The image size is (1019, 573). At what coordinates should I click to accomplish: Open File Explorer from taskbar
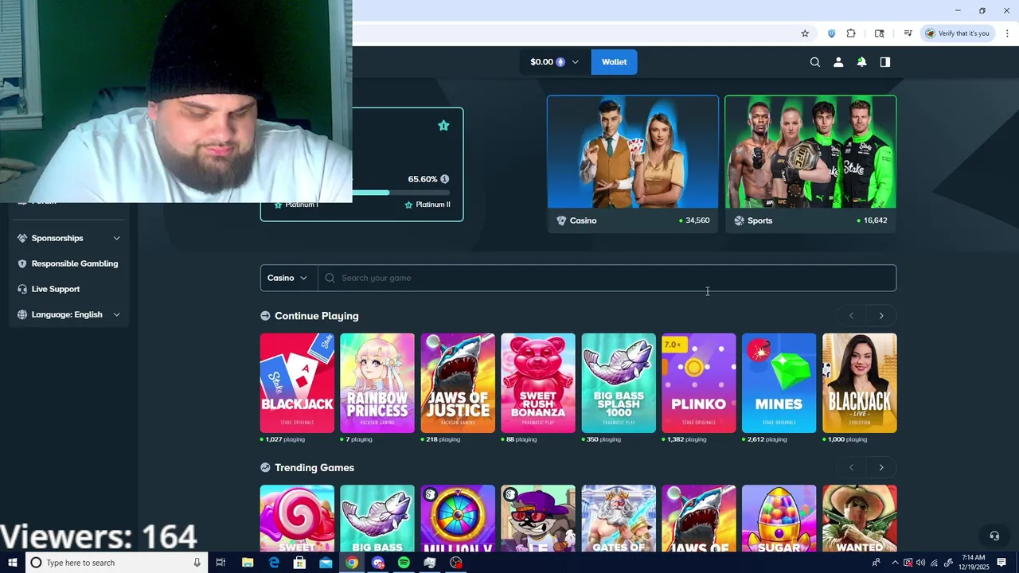(x=248, y=563)
